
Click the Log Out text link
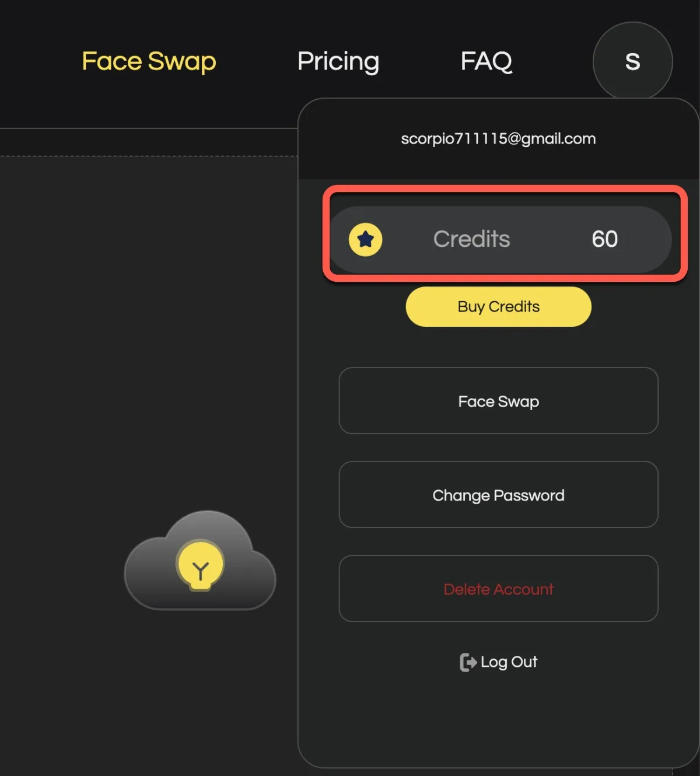[509, 662]
